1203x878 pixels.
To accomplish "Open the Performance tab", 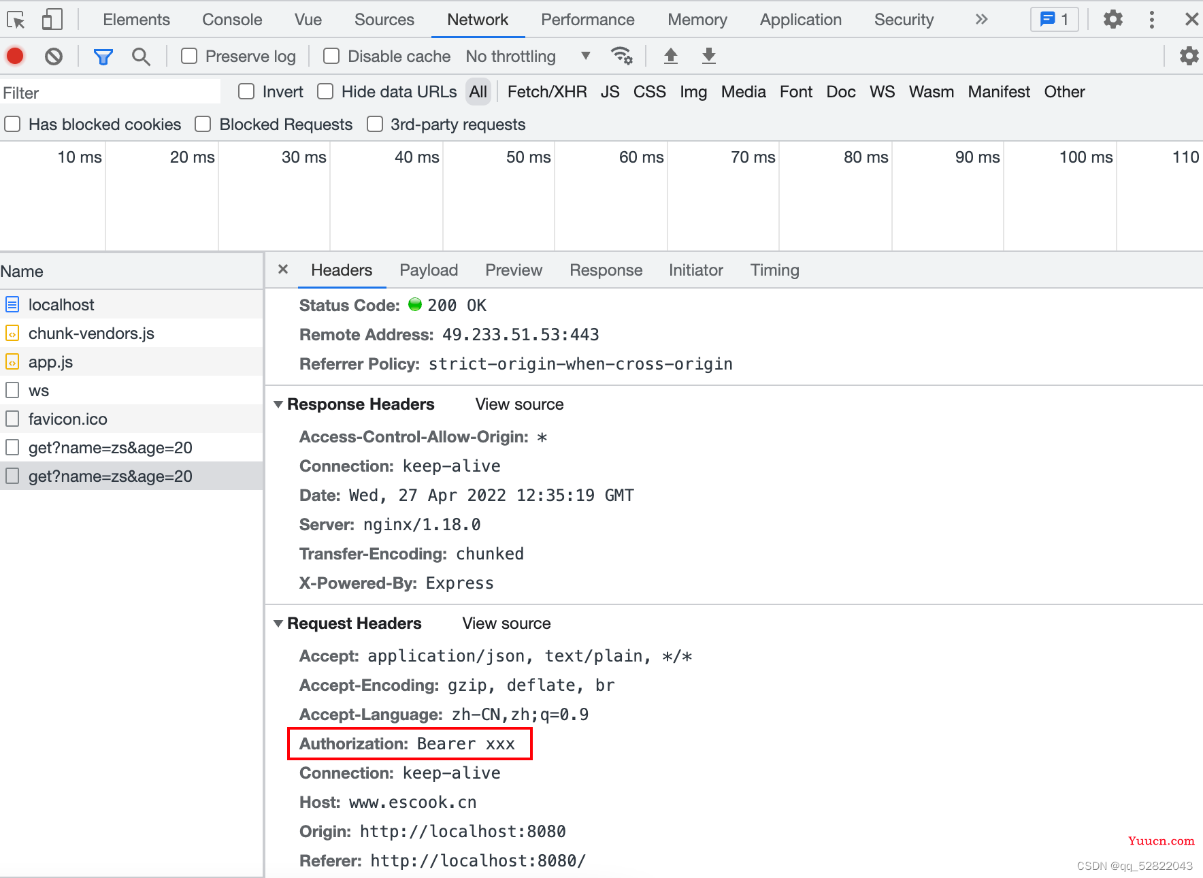I will coord(588,20).
